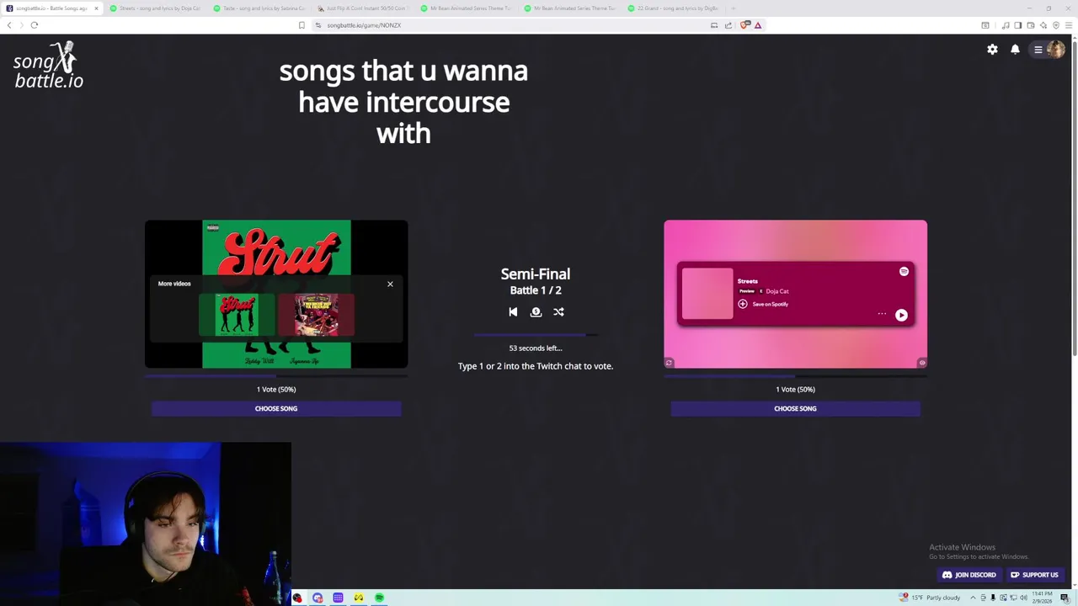Click the share icon in the address bar
1078x606 pixels.
click(728, 25)
